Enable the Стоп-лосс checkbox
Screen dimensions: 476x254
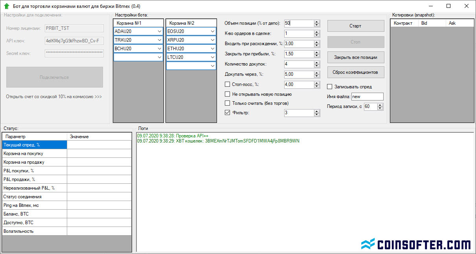point(227,84)
